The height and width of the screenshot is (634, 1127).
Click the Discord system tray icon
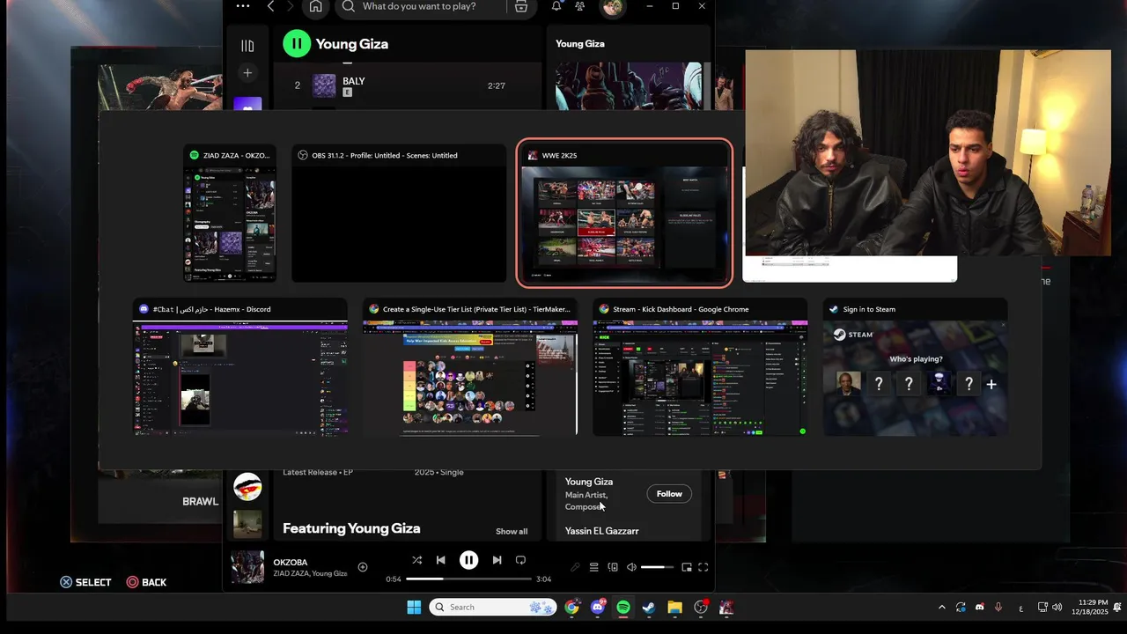pyautogui.click(x=979, y=607)
